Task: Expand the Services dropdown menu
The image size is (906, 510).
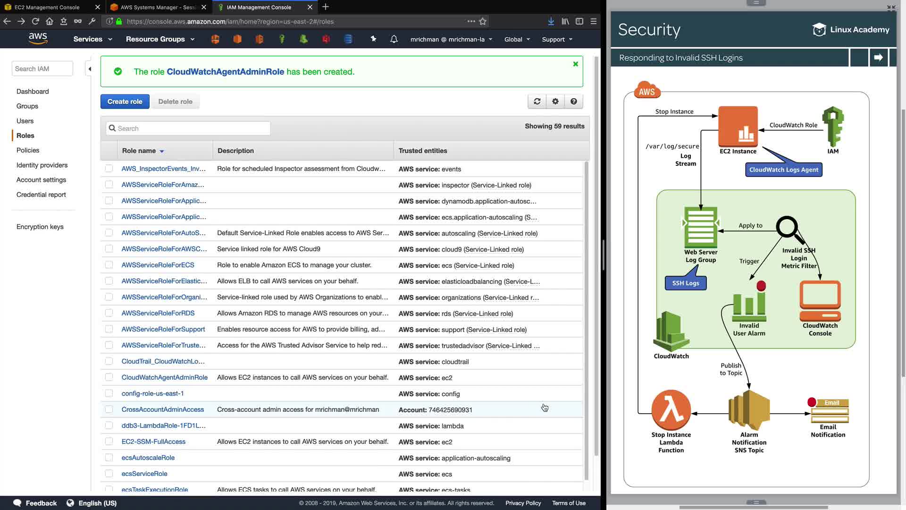Action: pos(92,39)
